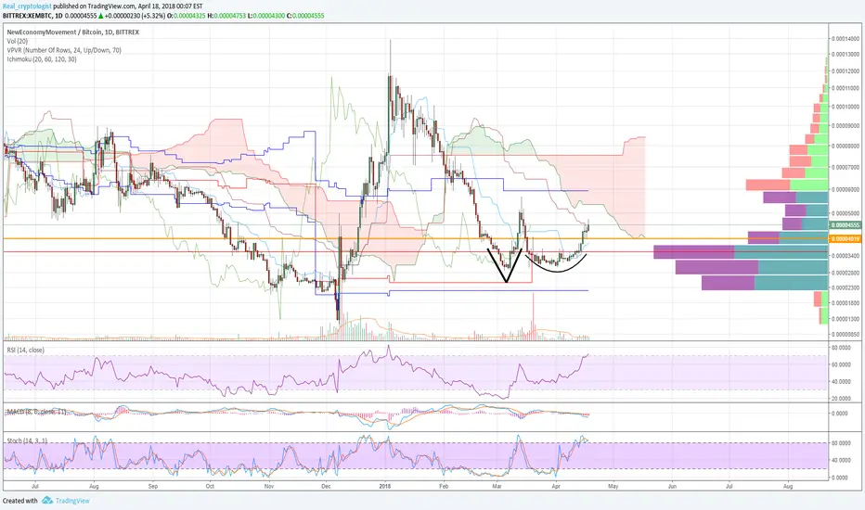Click the 0.00003400 price axis label
The height and width of the screenshot is (510, 865).
pos(846,256)
